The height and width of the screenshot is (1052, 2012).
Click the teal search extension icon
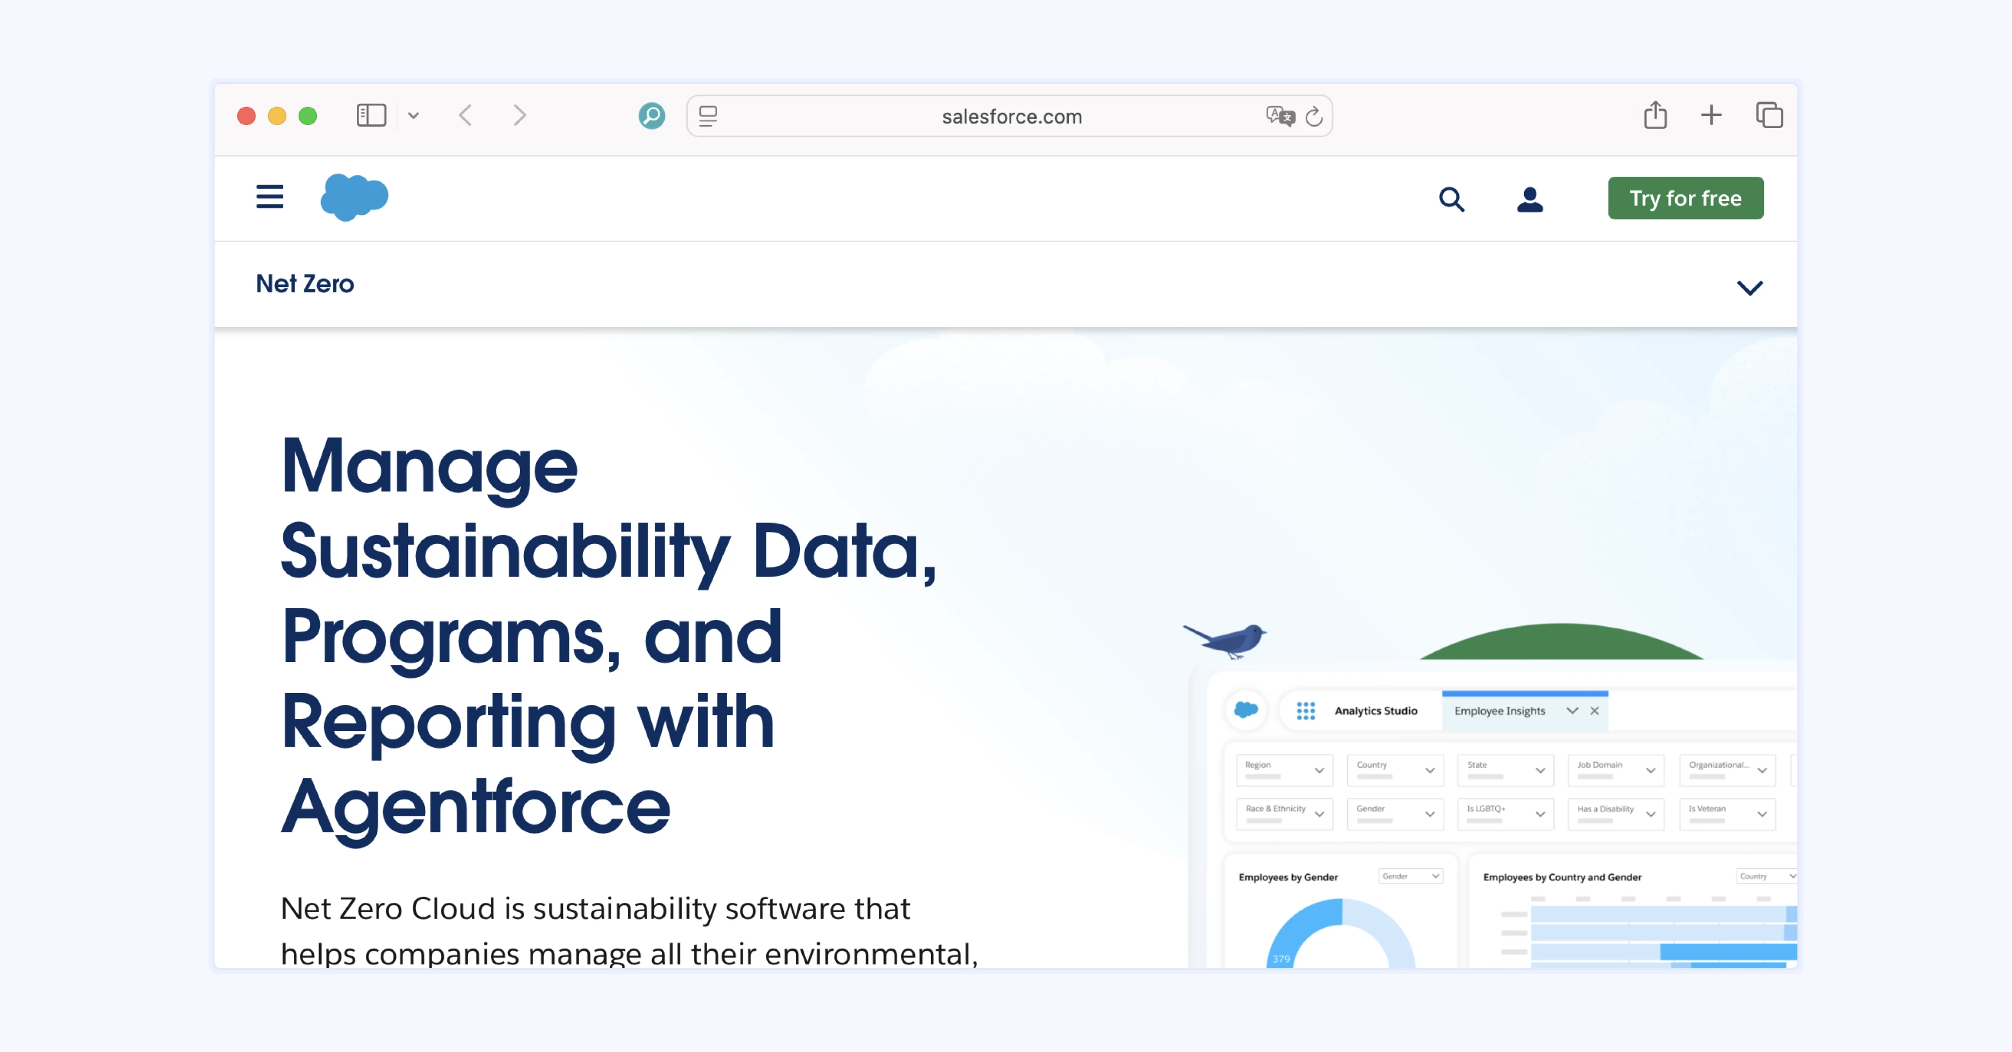651,115
